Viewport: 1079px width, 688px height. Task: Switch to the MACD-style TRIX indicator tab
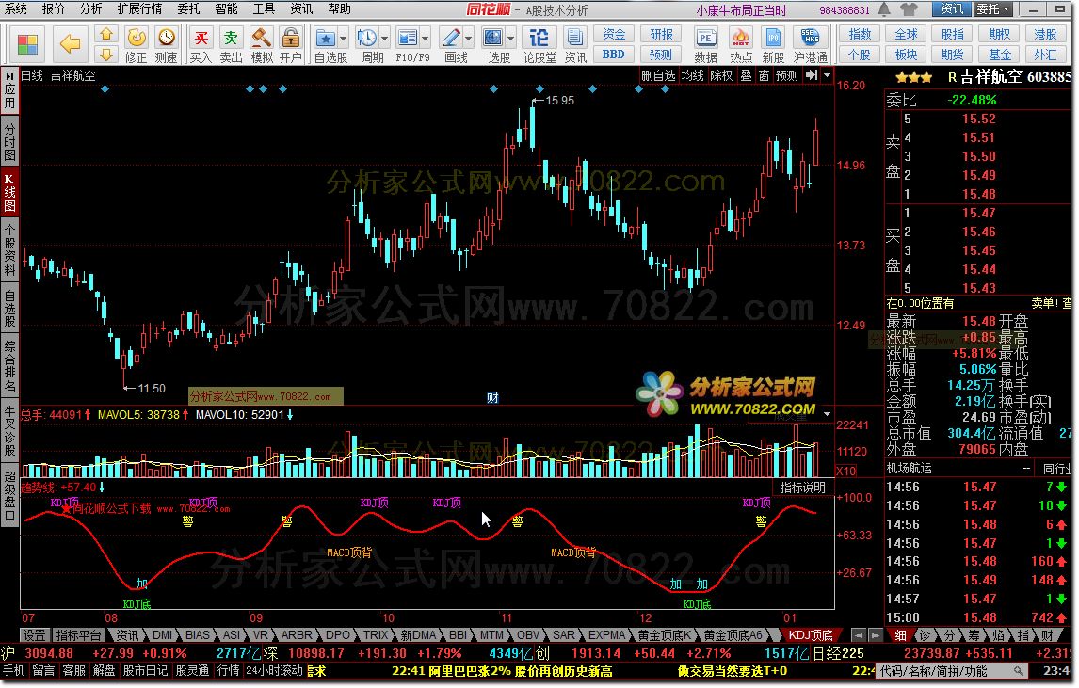(376, 635)
